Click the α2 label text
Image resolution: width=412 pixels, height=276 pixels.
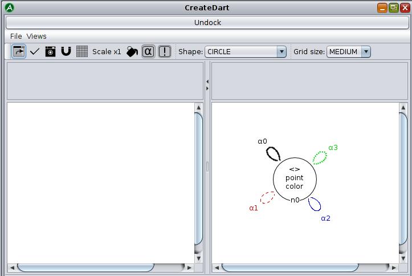pyautogui.click(x=325, y=218)
